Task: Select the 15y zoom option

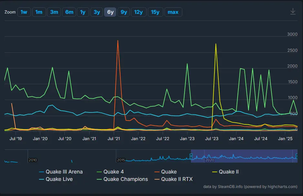Action: [x=155, y=12]
